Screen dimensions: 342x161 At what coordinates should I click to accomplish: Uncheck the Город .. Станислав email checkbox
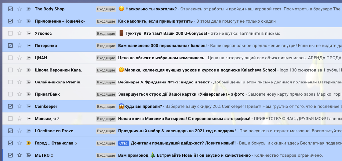point(10,143)
